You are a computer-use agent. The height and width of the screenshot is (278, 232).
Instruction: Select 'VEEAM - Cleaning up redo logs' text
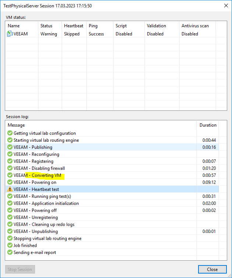(x=44, y=224)
